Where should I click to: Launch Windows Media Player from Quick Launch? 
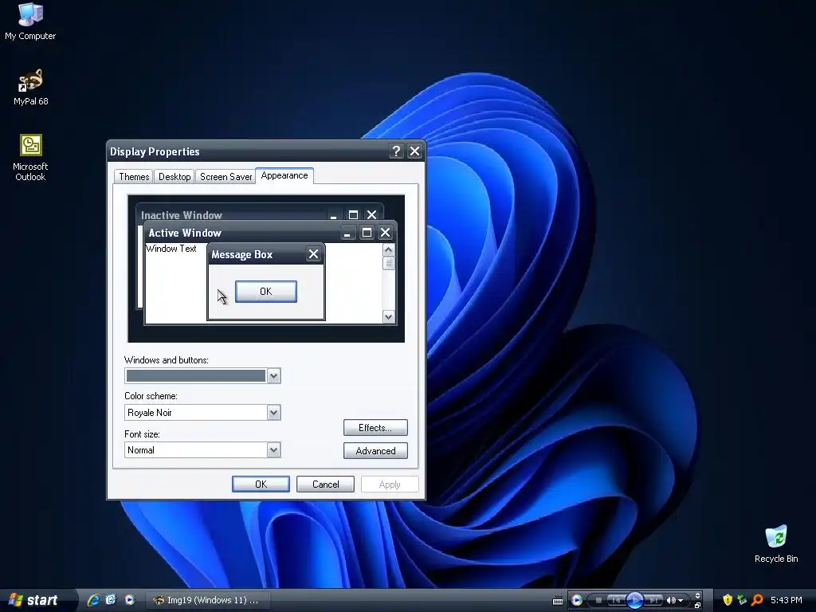coord(130,600)
